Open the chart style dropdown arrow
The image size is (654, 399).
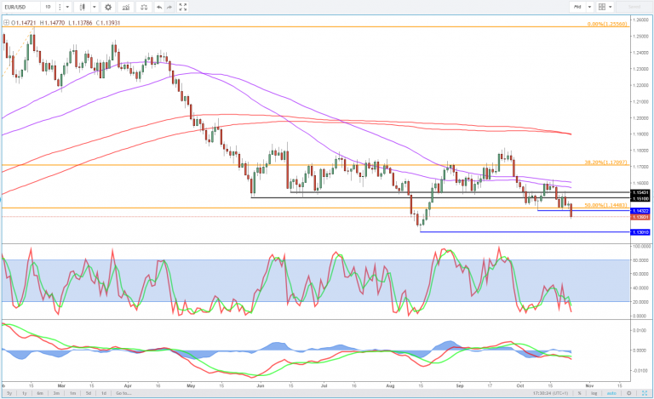95,7
